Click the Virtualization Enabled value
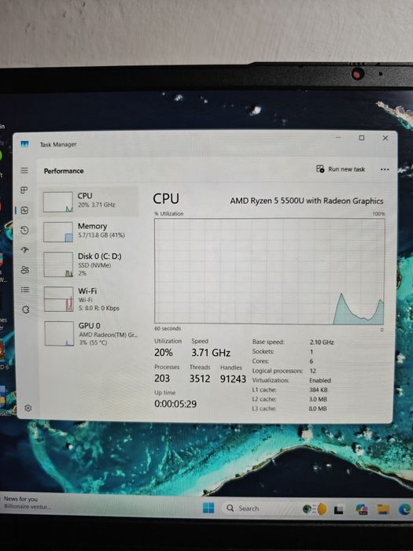 (320, 380)
